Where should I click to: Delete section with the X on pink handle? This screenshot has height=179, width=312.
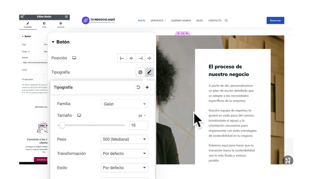(187, 33)
